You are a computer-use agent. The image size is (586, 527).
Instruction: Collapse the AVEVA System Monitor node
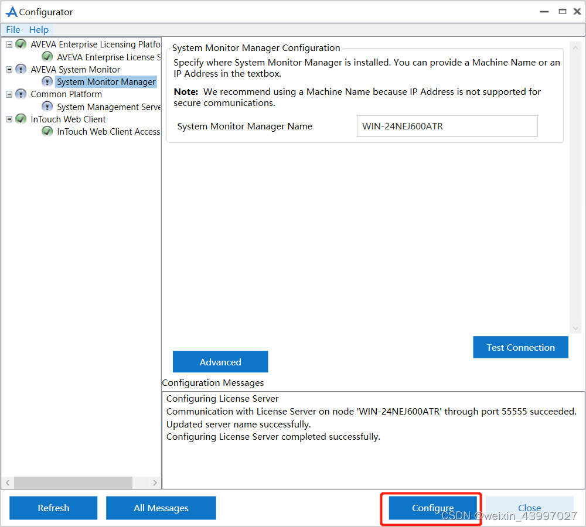point(9,70)
